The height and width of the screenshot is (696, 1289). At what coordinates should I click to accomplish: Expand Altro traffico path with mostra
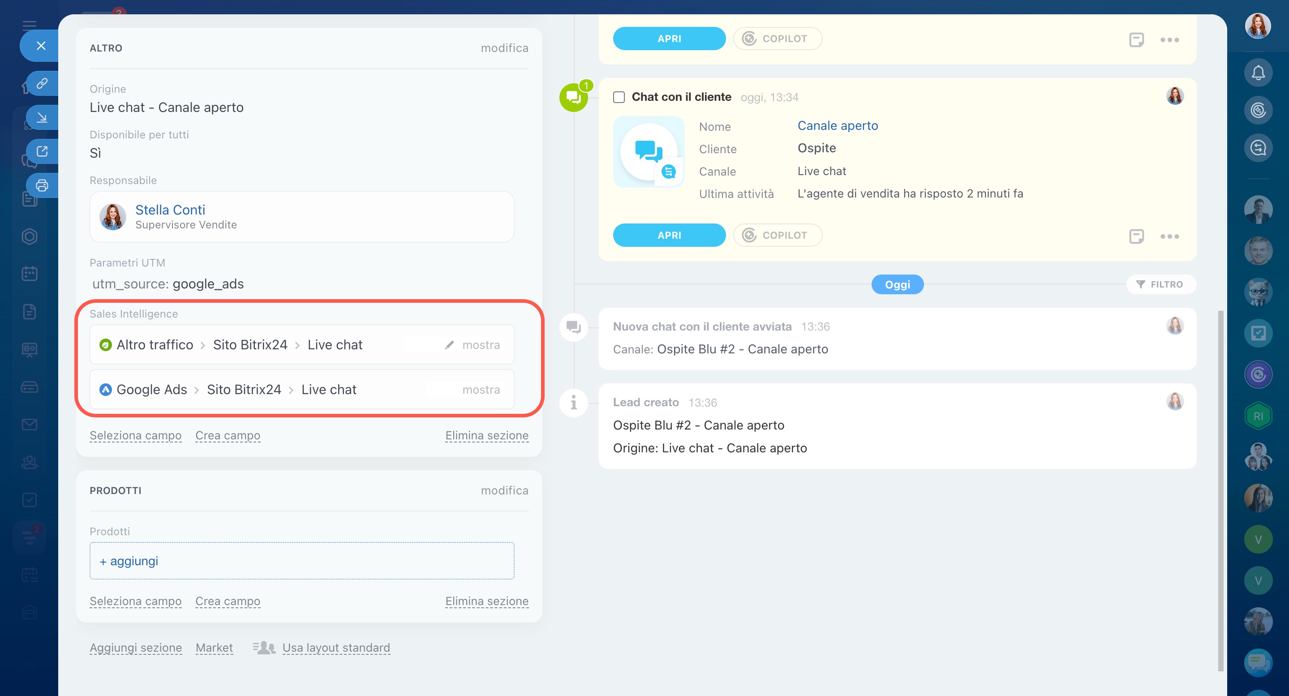coord(481,345)
